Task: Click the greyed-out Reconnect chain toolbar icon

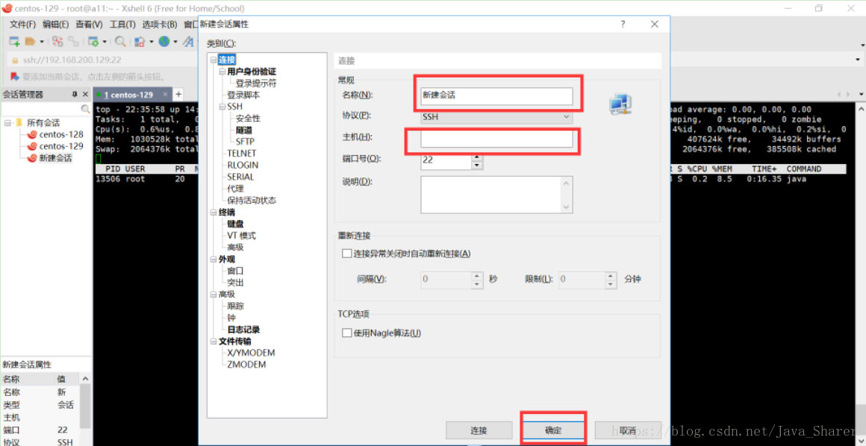Action: click(x=73, y=42)
